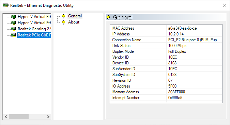Click the IP value 10.2.0.14
This screenshot has height=125, width=230.
(176, 34)
